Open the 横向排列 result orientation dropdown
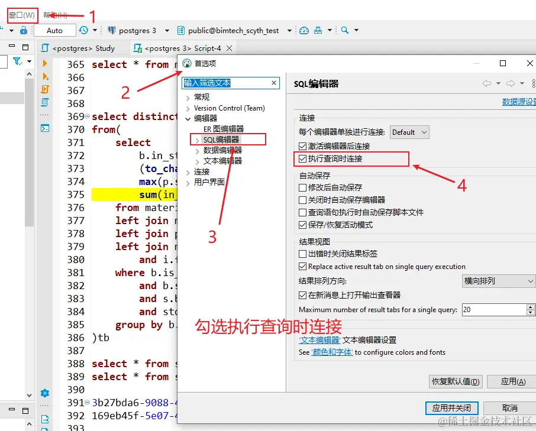 [499, 281]
